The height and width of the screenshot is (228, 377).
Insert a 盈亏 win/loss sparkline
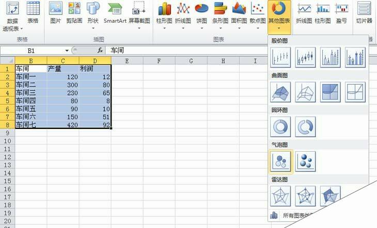click(x=341, y=12)
